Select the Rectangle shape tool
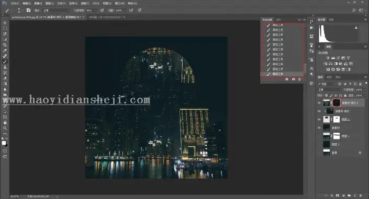Screen dimensions: 369x199 5,117
